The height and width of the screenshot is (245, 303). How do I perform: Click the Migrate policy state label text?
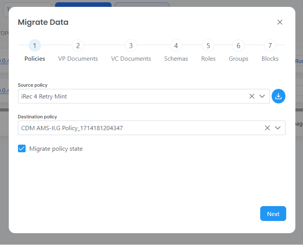point(56,149)
